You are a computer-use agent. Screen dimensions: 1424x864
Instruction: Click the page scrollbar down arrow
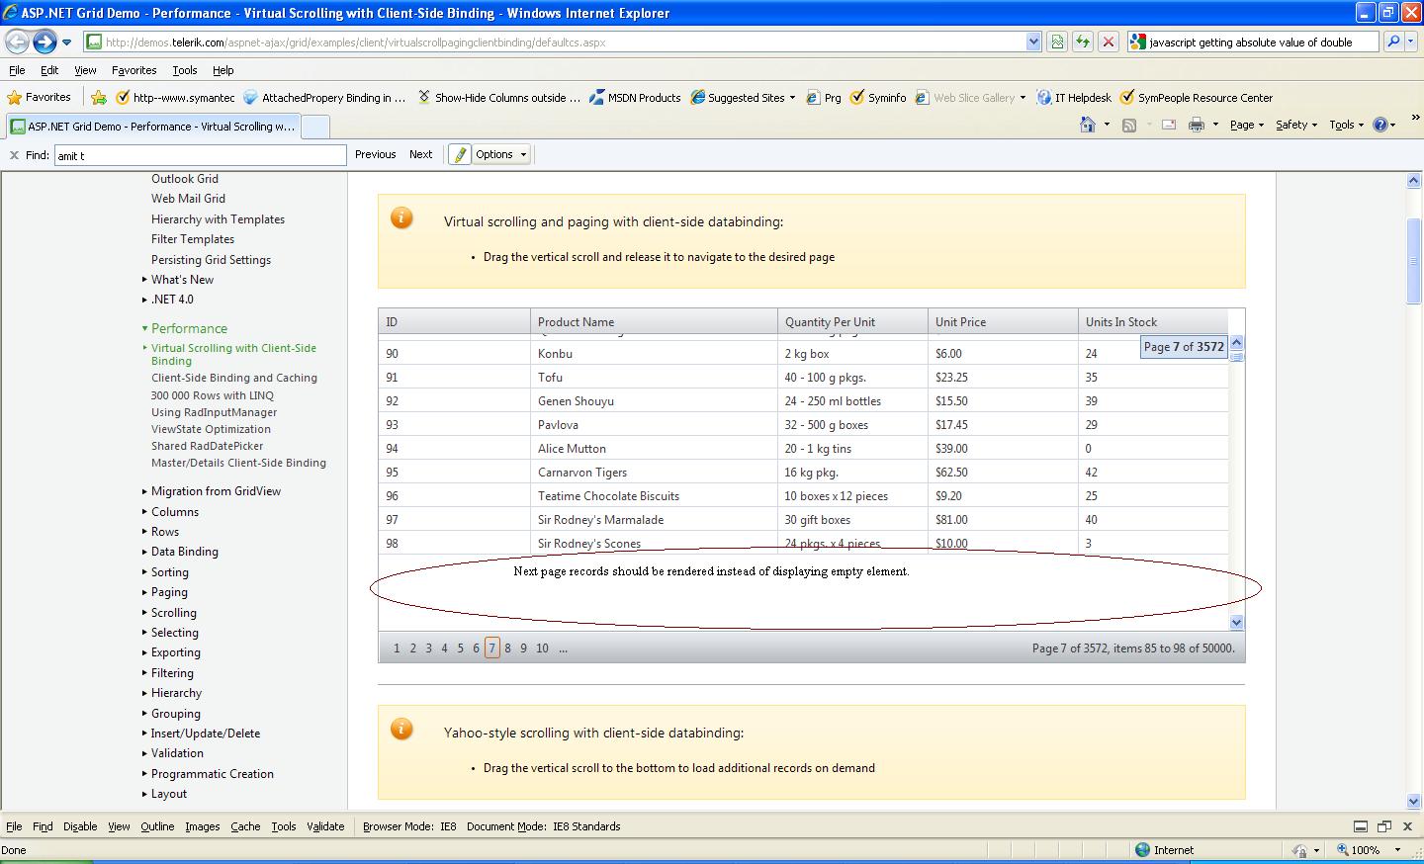click(1413, 802)
